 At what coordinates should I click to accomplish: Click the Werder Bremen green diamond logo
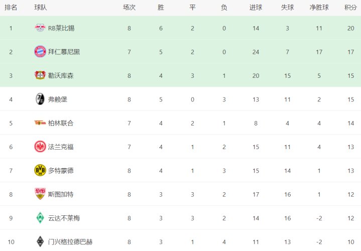tap(40, 218)
